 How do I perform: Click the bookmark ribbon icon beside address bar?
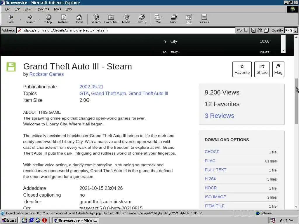coord(246,30)
